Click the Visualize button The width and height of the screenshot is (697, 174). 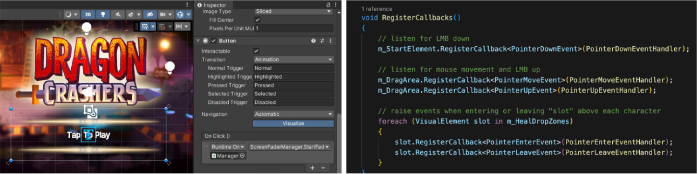[293, 123]
